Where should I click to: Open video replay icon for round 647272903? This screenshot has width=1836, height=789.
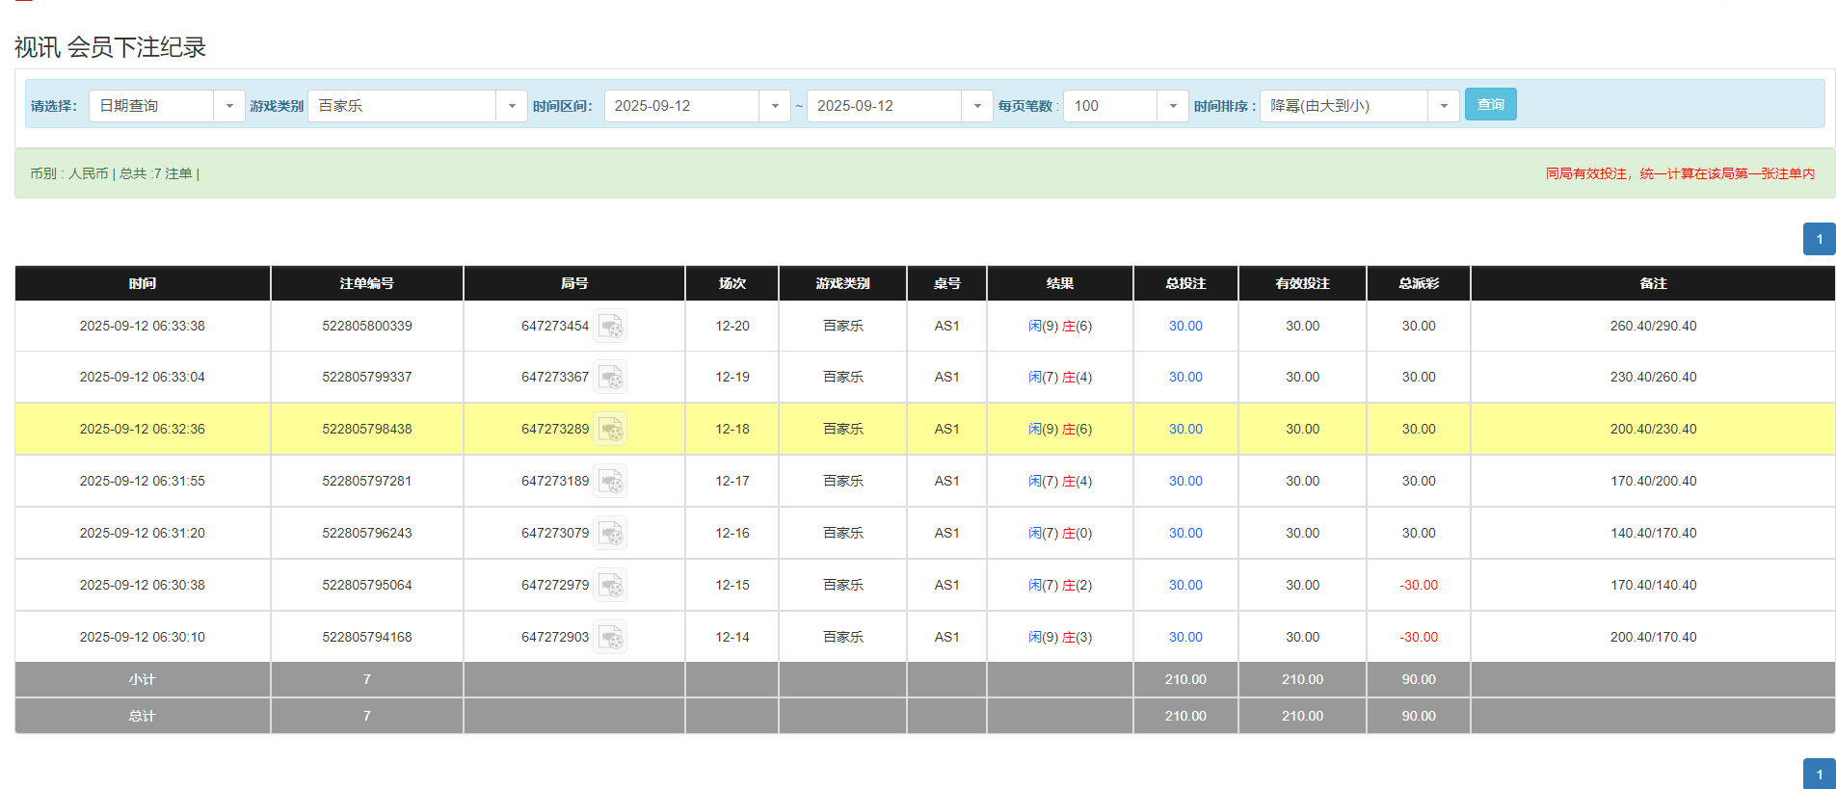point(610,638)
